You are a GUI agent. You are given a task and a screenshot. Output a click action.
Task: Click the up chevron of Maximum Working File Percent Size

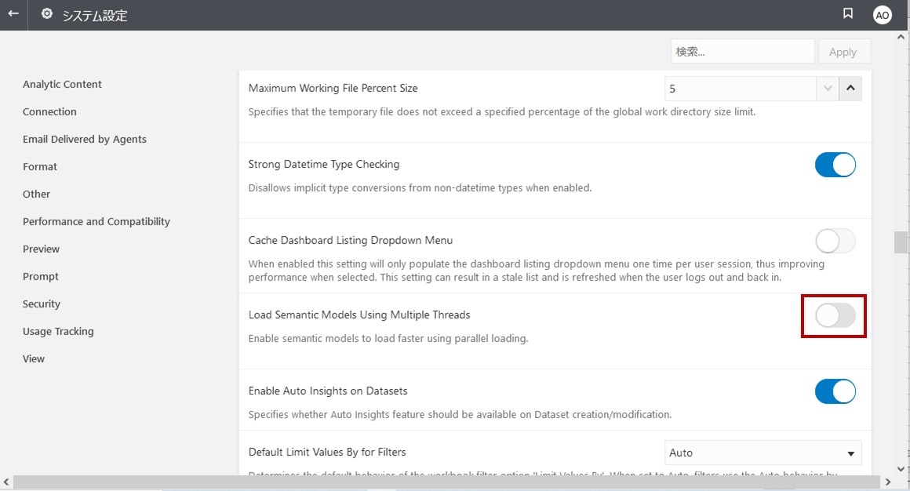pos(850,89)
